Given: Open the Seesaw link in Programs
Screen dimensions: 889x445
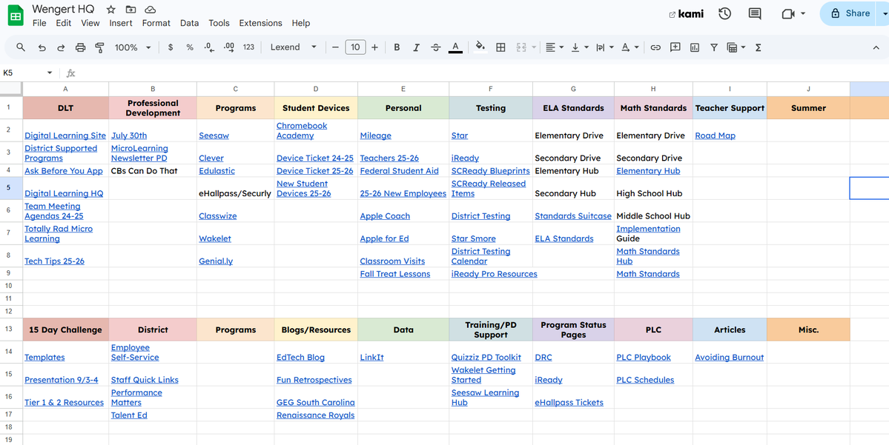Looking at the screenshot, I should tap(214, 136).
